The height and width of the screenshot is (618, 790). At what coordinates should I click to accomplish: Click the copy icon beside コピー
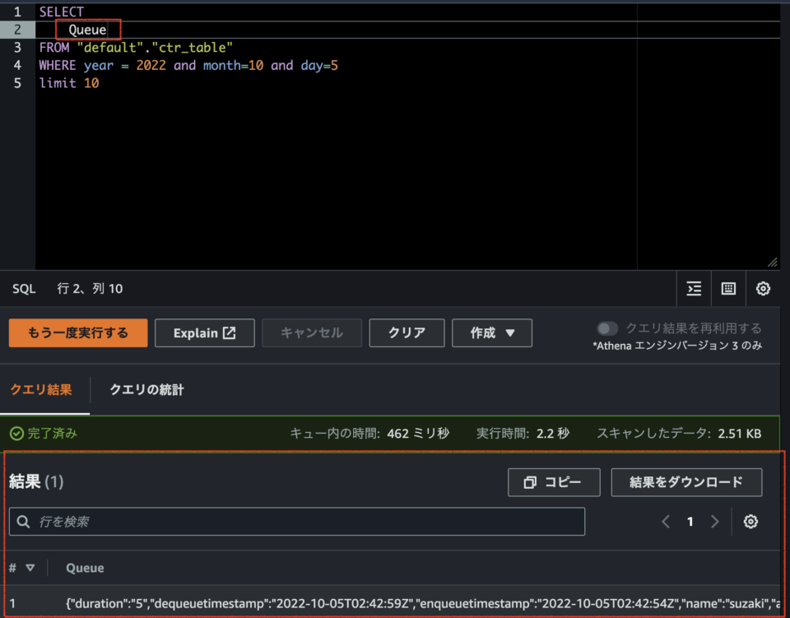(x=529, y=482)
